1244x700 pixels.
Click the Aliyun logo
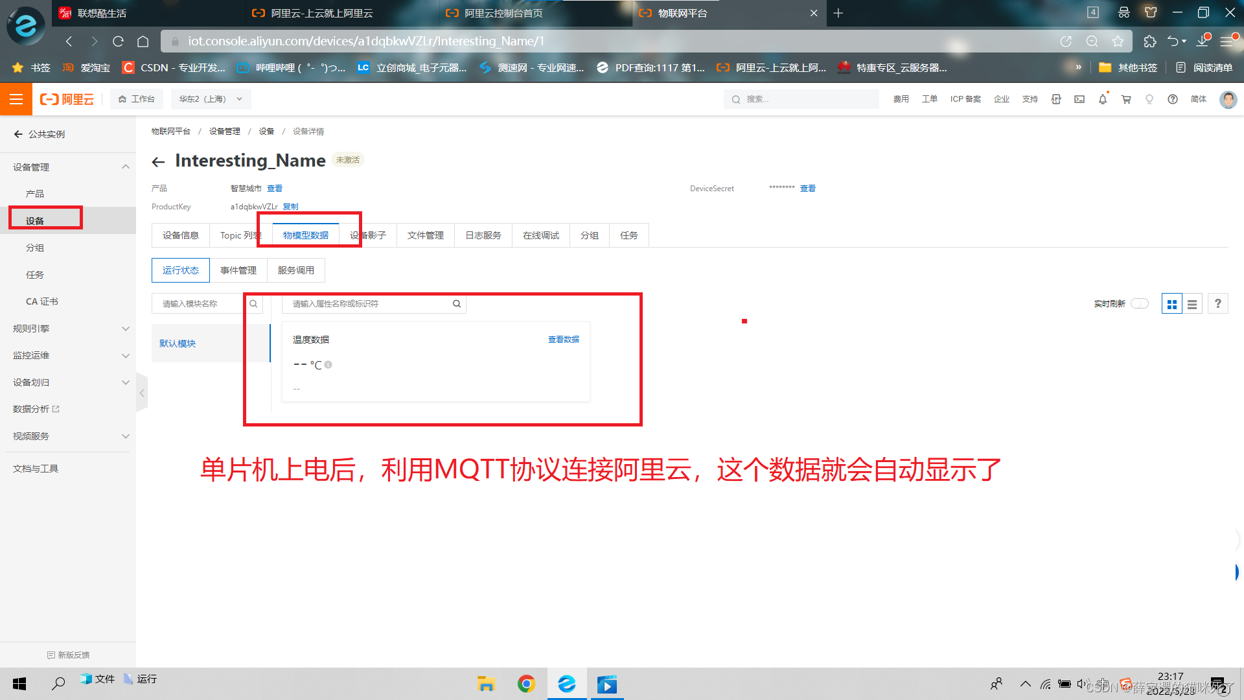[x=67, y=99]
